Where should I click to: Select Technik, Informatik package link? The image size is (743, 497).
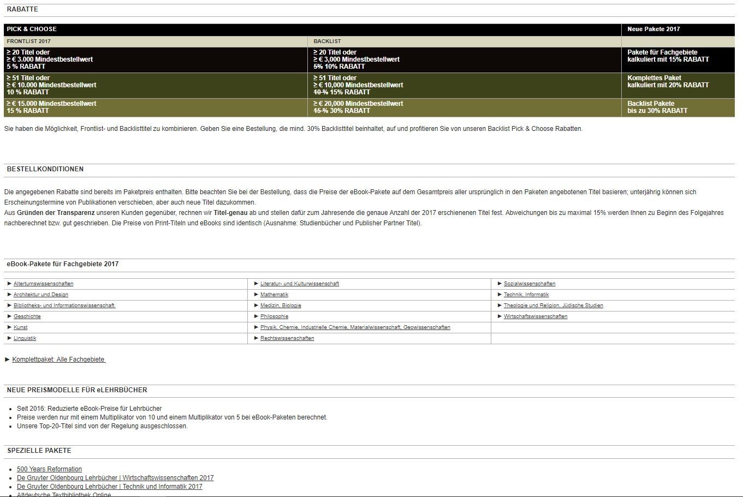pyautogui.click(x=526, y=295)
